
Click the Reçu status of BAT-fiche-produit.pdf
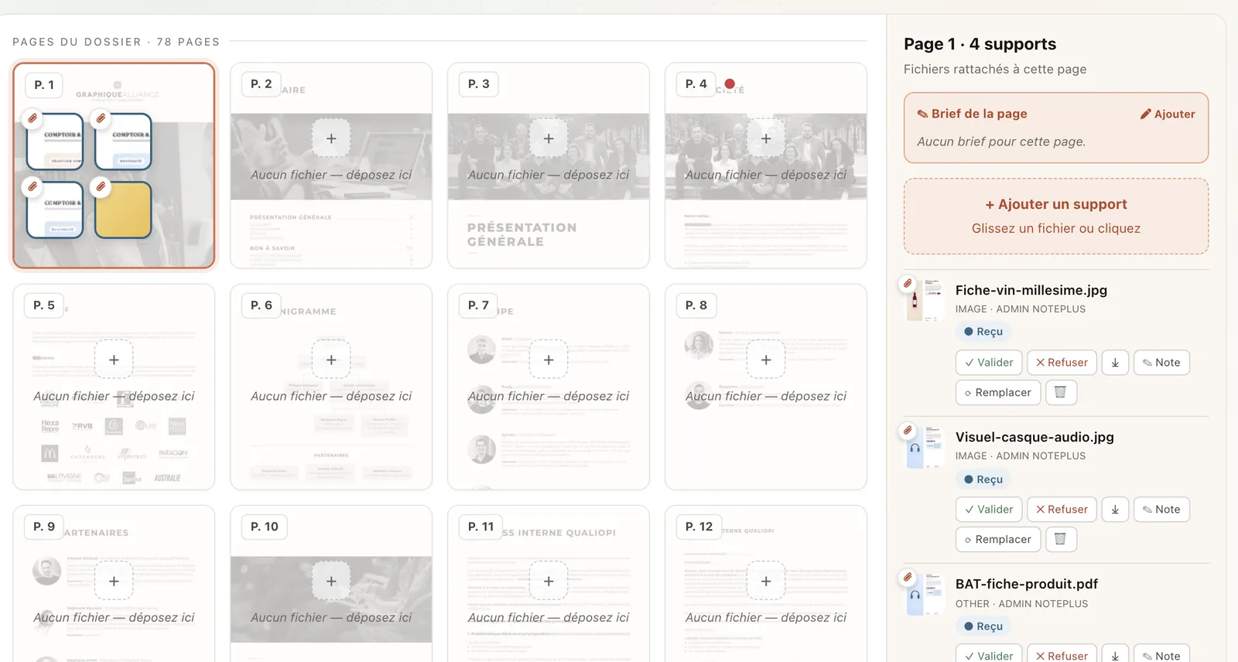983,626
